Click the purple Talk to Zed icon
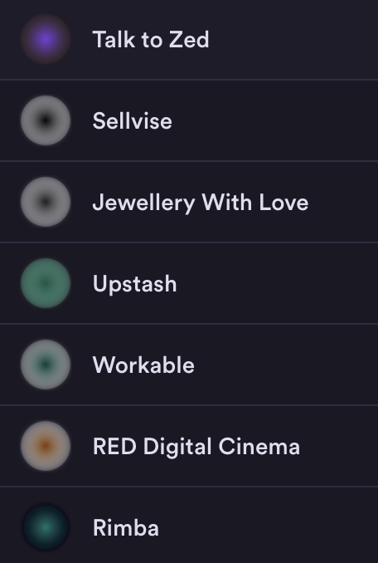The height and width of the screenshot is (563, 378). point(46,39)
